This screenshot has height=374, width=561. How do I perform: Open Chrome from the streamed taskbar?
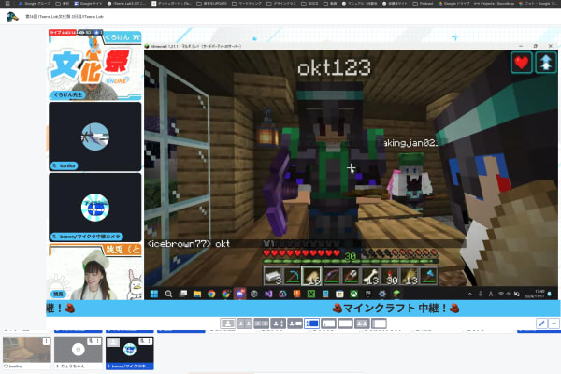(212, 294)
